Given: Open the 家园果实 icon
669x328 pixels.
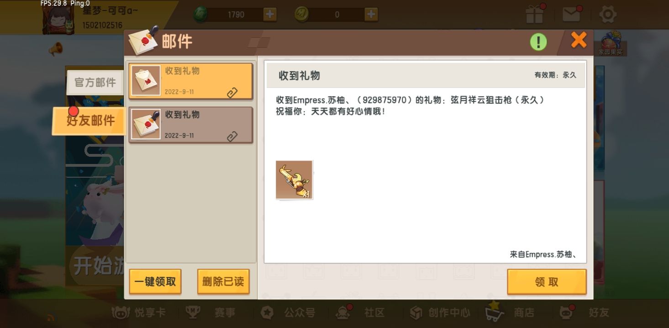Looking at the screenshot, I should point(611,44).
